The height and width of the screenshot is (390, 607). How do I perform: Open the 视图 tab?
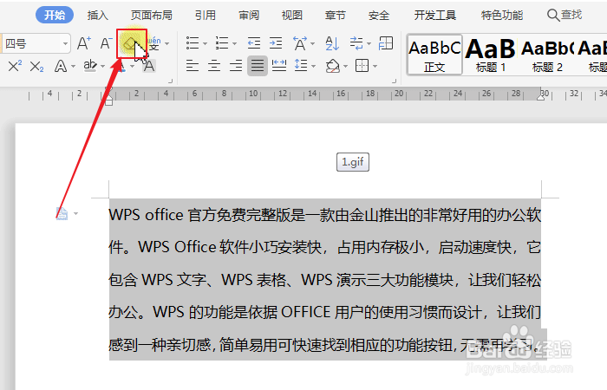pos(291,15)
